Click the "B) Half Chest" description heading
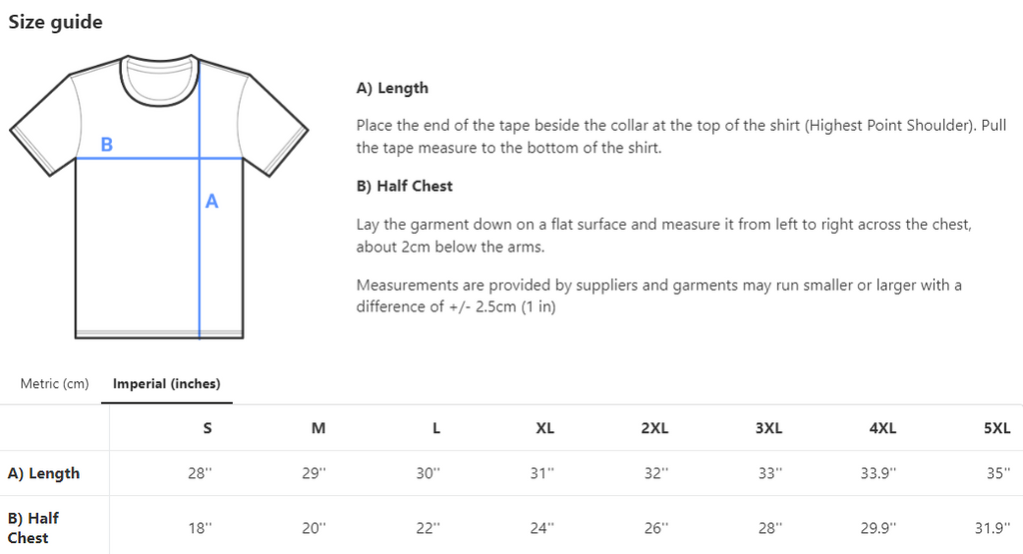Image resolution: width=1023 pixels, height=554 pixels. pyautogui.click(x=404, y=186)
